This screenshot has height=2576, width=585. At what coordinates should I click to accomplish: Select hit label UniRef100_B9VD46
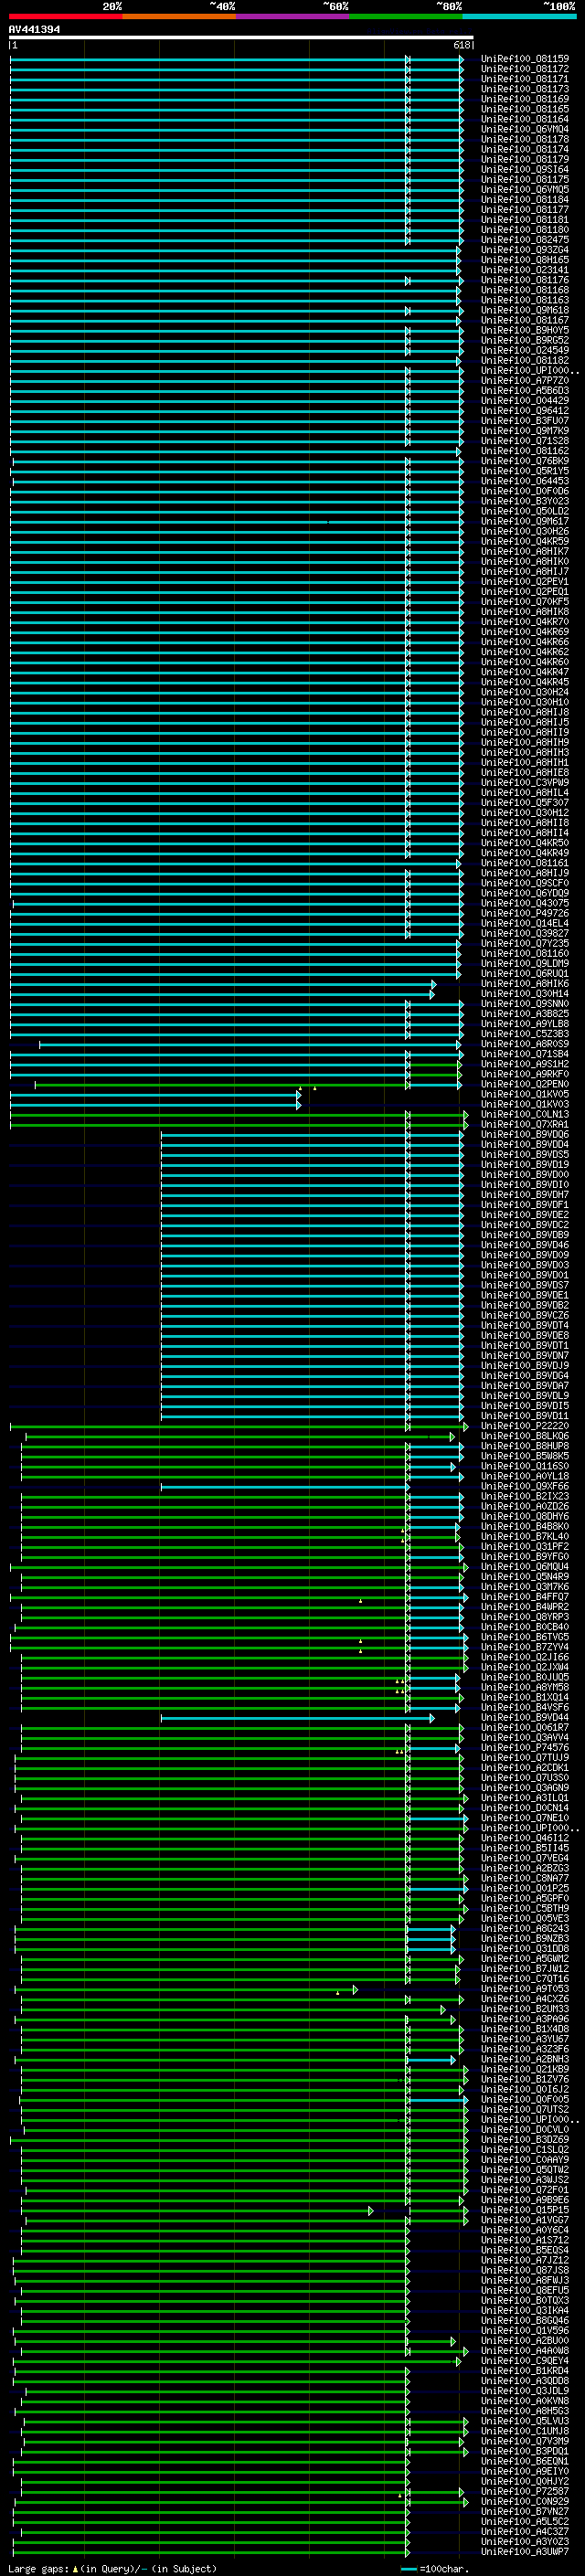tap(525, 1245)
